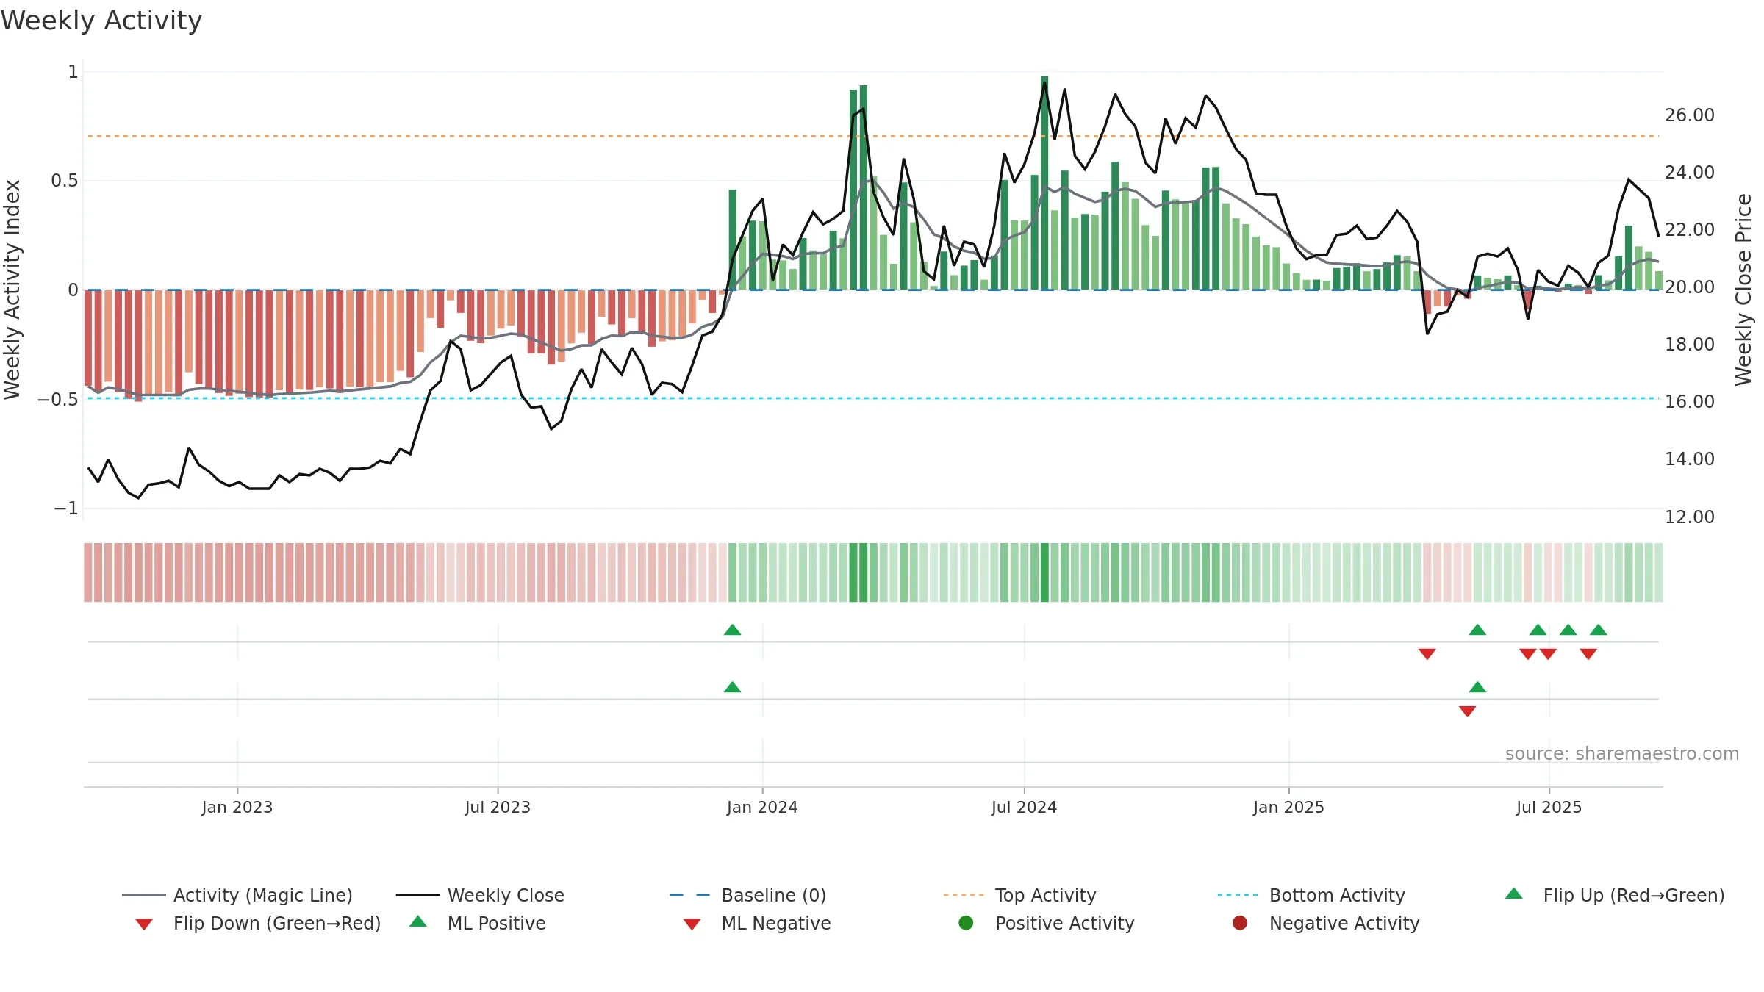Click the Weekly Activity Index axis title

point(12,290)
